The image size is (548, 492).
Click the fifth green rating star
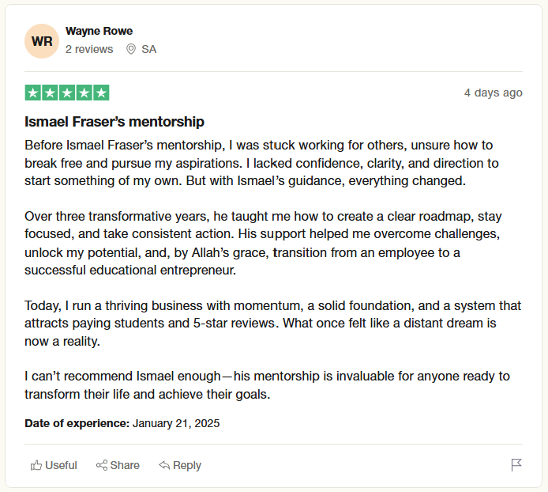pyautogui.click(x=101, y=93)
